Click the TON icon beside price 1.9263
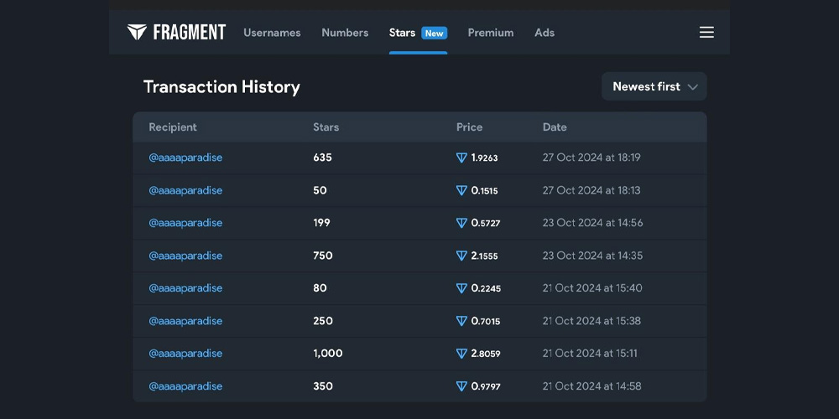Viewport: 839px width, 419px height. click(461, 158)
